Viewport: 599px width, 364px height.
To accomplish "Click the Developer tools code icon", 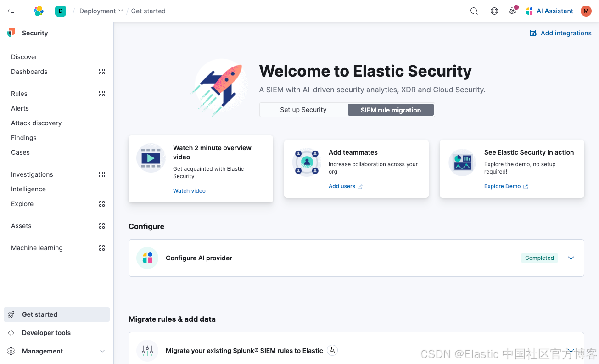I will coord(11,333).
